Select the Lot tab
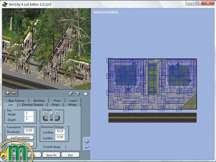216x162 pixels. click(x=11, y=105)
